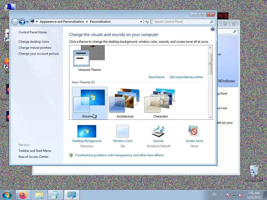Show hidden tray icons arrow
This screenshot has height=200, width=267.
[222, 195]
